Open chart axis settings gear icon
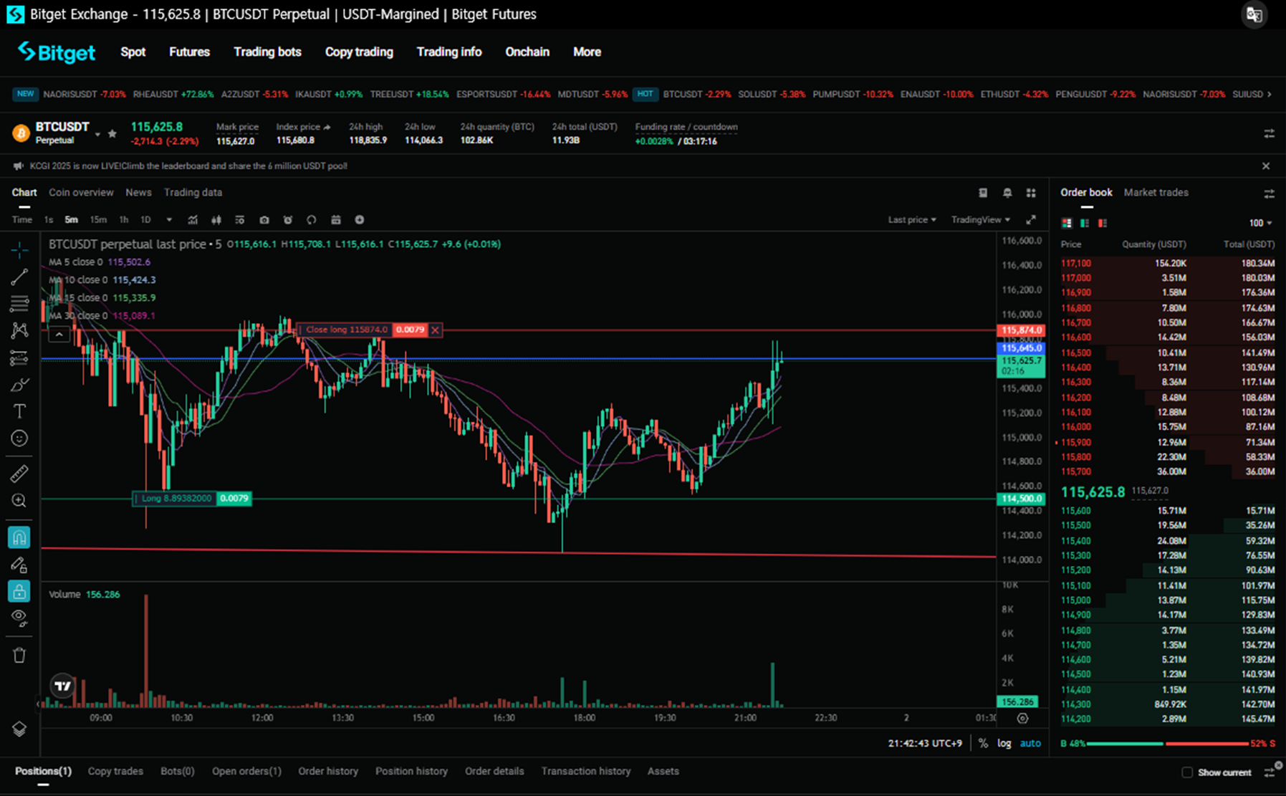Viewport: 1286px width, 796px height. pyautogui.click(x=1022, y=719)
